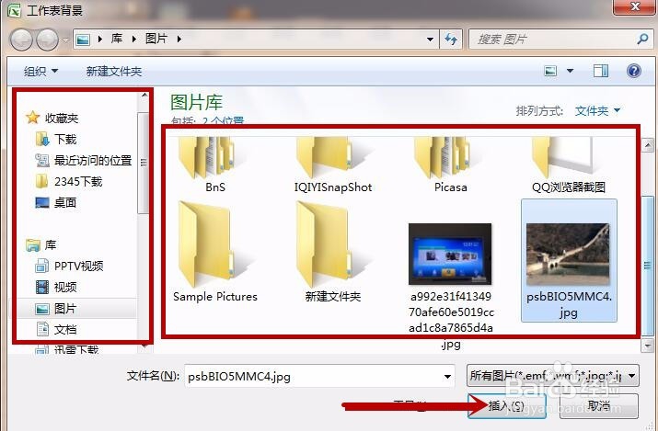Click the 取消 button
Viewport: 658px width, 431px height.
pyautogui.click(x=599, y=405)
